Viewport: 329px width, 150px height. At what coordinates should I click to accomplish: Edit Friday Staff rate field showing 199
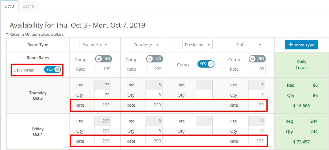[257, 141]
